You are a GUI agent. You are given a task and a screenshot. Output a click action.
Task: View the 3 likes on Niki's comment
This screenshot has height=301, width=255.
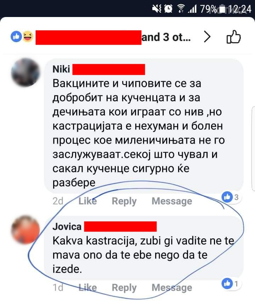[231, 197]
